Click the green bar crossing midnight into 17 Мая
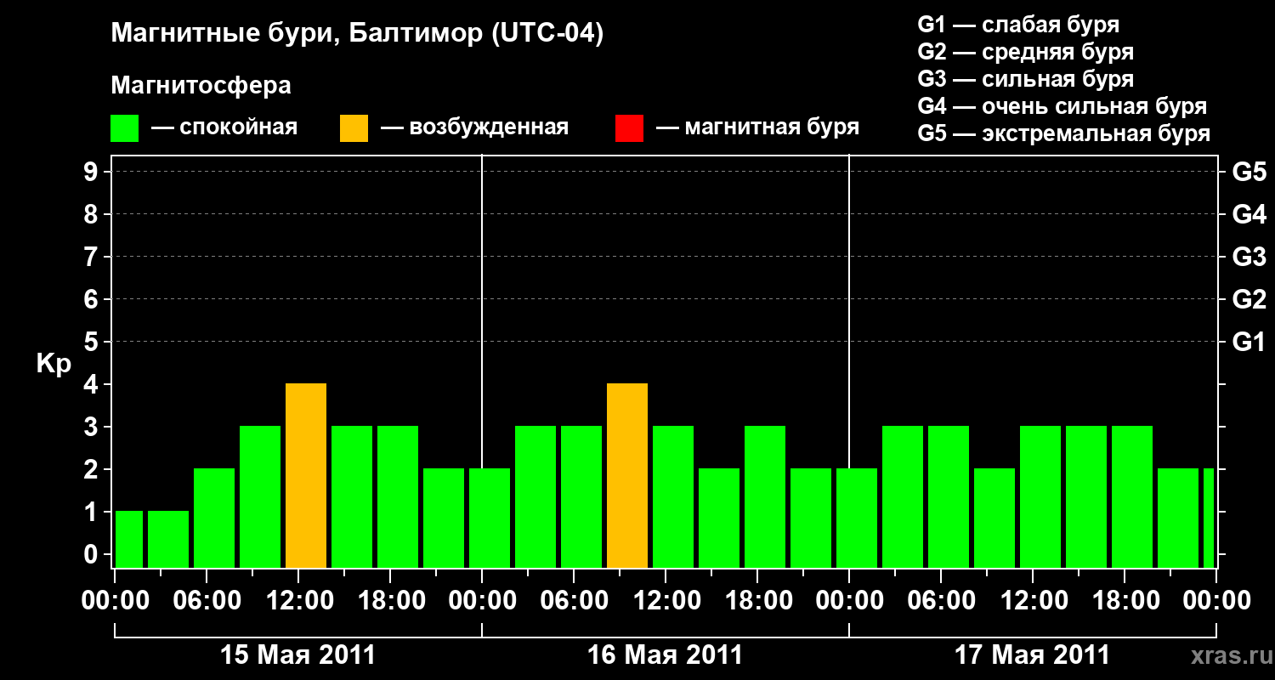 [x=857, y=518]
